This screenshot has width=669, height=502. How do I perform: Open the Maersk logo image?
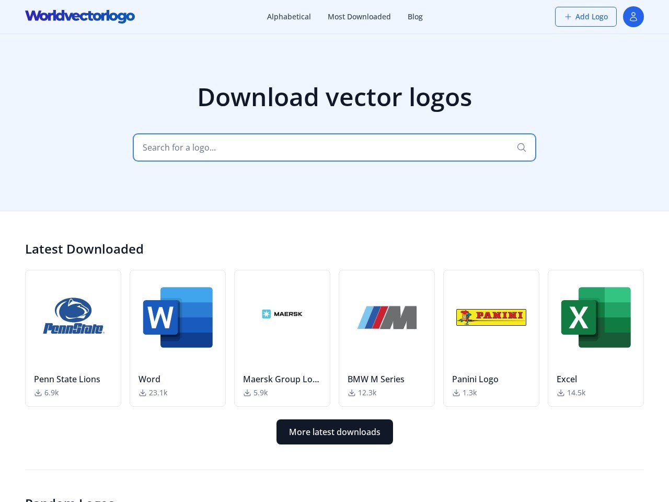(282, 314)
